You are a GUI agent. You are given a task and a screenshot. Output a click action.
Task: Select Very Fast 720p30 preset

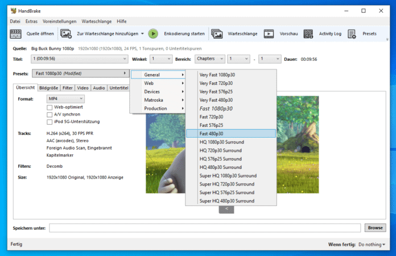tap(231, 83)
